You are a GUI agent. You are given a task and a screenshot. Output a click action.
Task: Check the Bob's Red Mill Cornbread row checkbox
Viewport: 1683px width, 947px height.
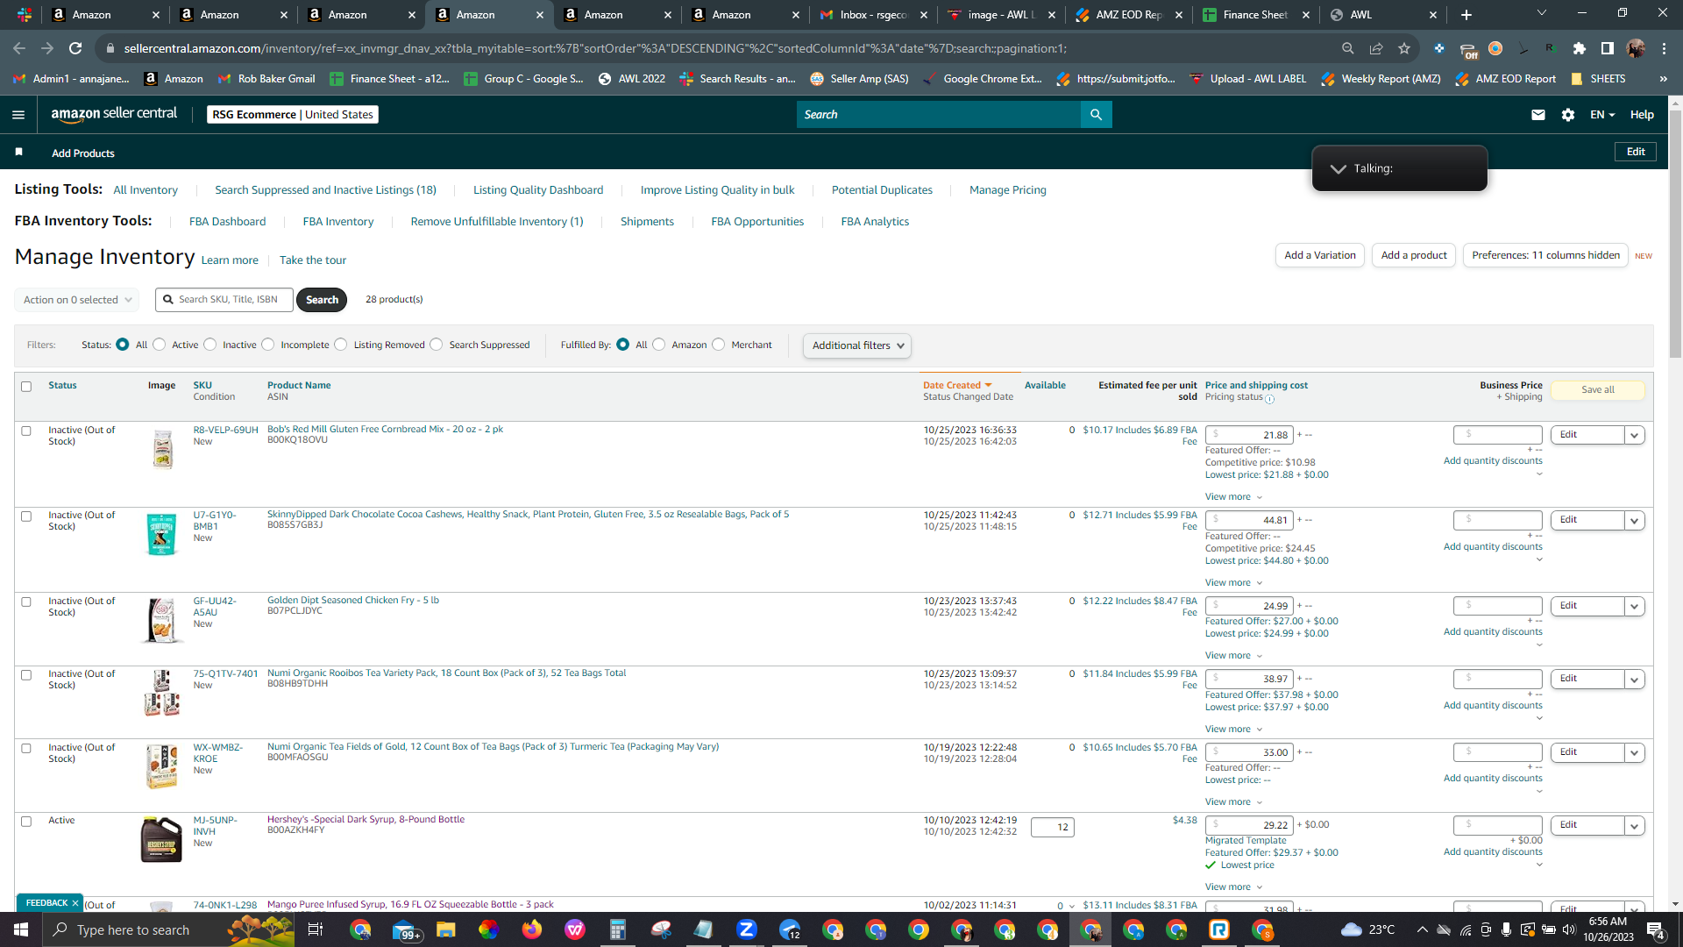point(26,431)
